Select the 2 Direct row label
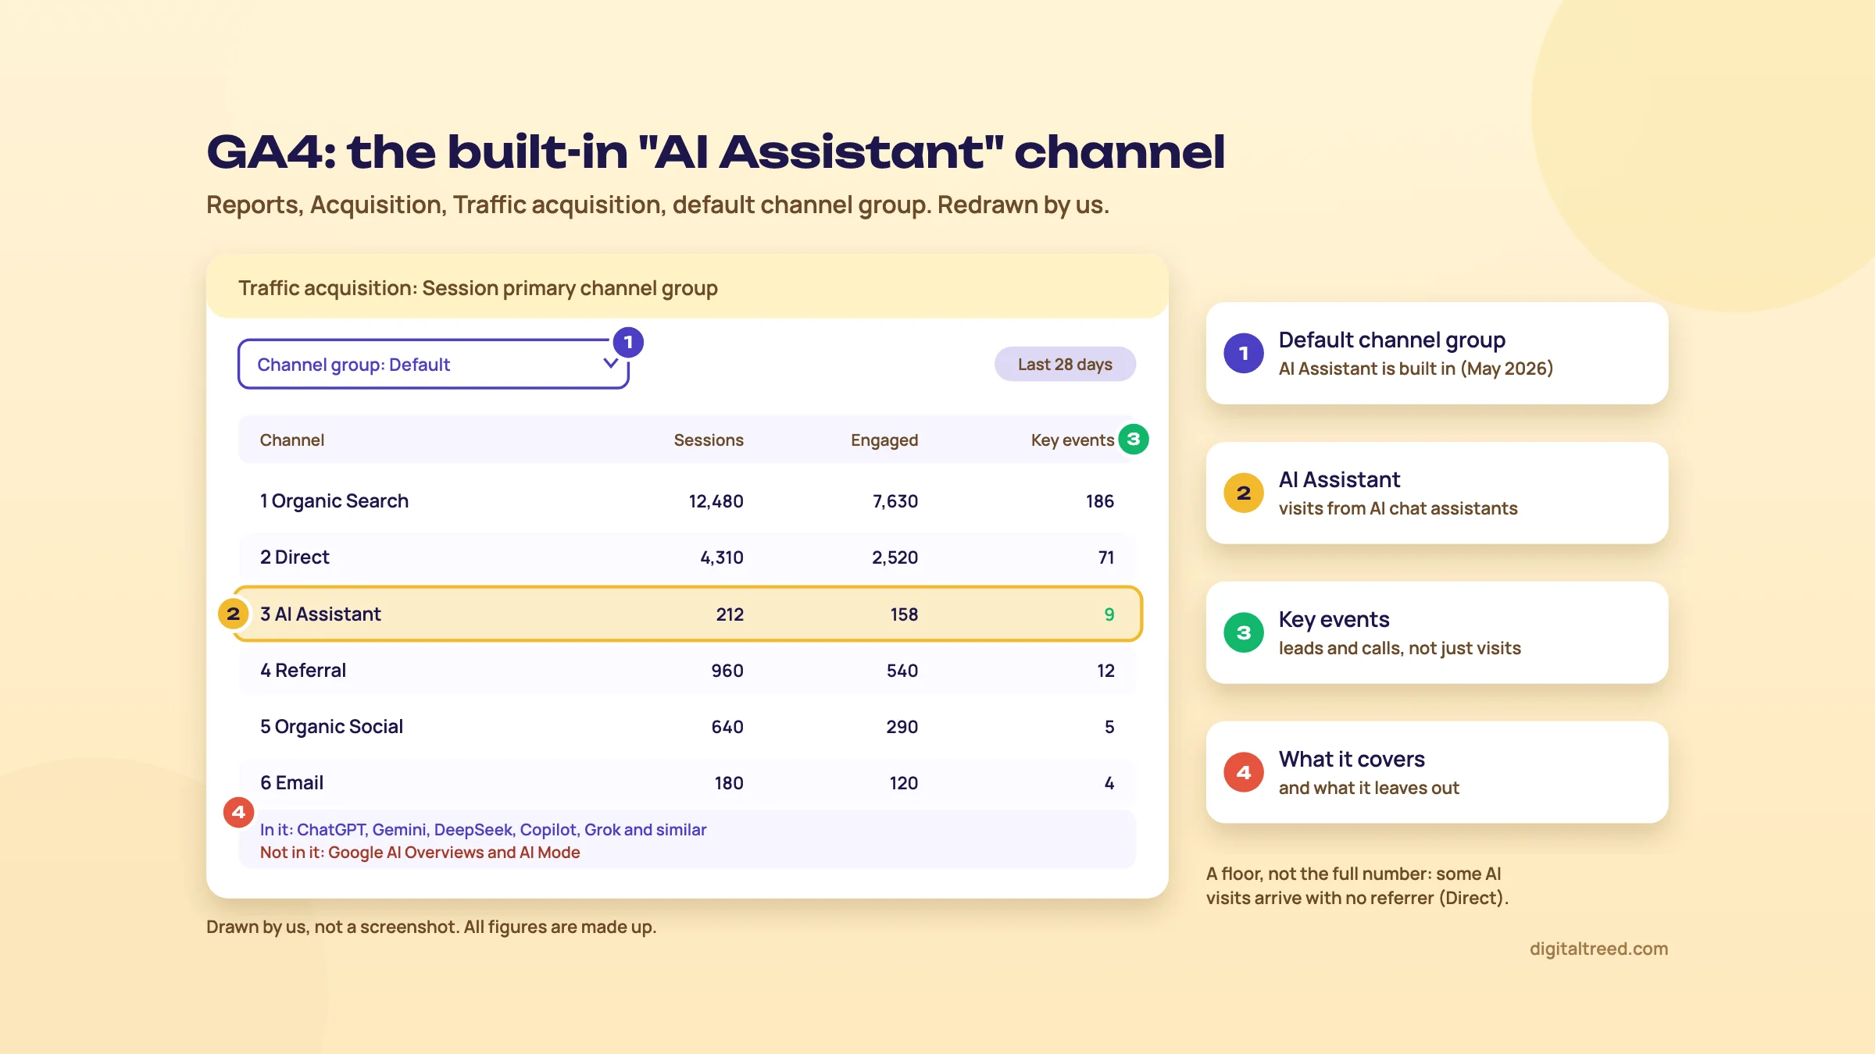The width and height of the screenshot is (1875, 1054). pyautogui.click(x=295, y=557)
